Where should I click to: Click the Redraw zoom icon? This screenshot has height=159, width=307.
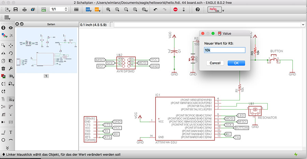(135, 10)
